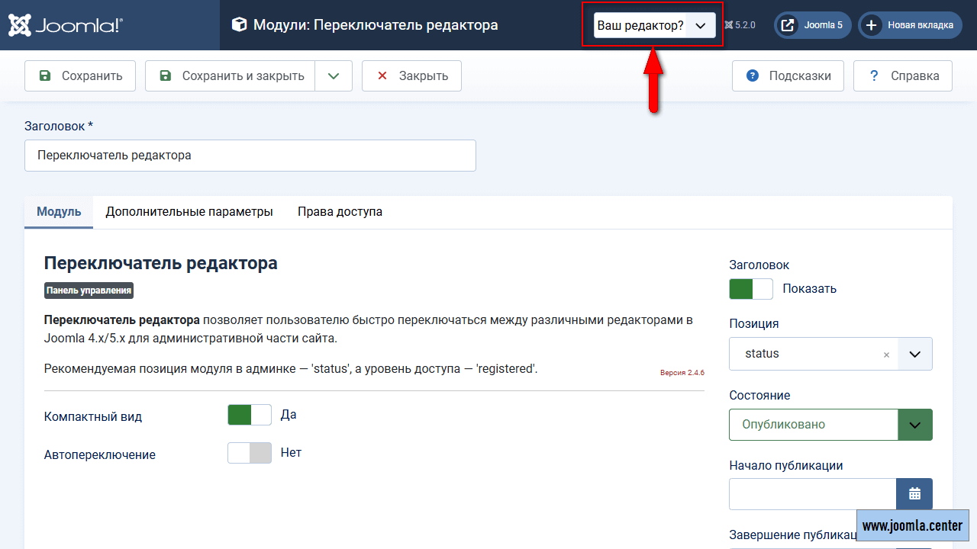Click the Joomla version 5.2.0 badge
The height and width of the screenshot is (549, 977).
click(x=740, y=25)
